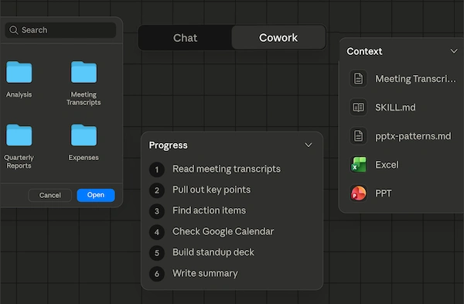Image resolution: width=464 pixels, height=304 pixels.
Task: Click the Meeting Transcri... document icon
Action: click(x=358, y=79)
